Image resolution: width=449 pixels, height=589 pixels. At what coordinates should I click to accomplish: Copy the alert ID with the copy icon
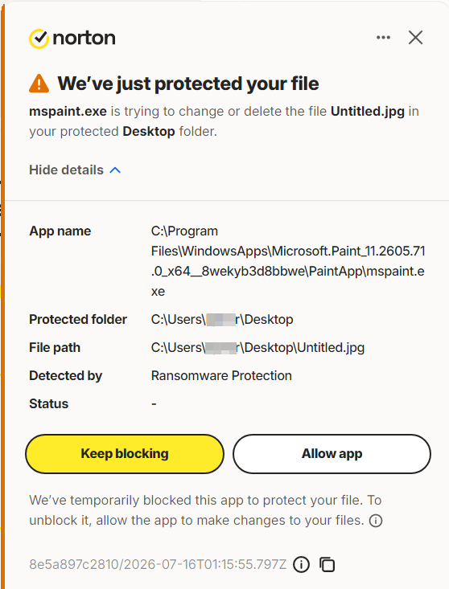click(327, 564)
